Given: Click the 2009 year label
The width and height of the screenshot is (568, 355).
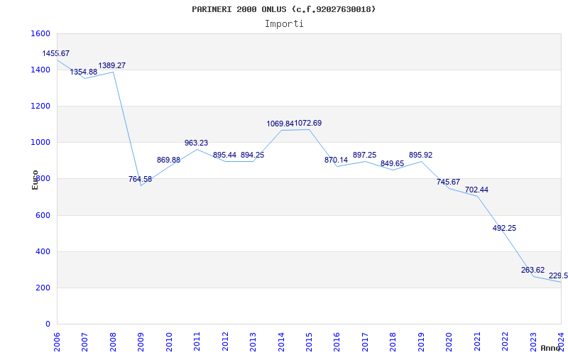Looking at the screenshot, I should click(141, 342).
